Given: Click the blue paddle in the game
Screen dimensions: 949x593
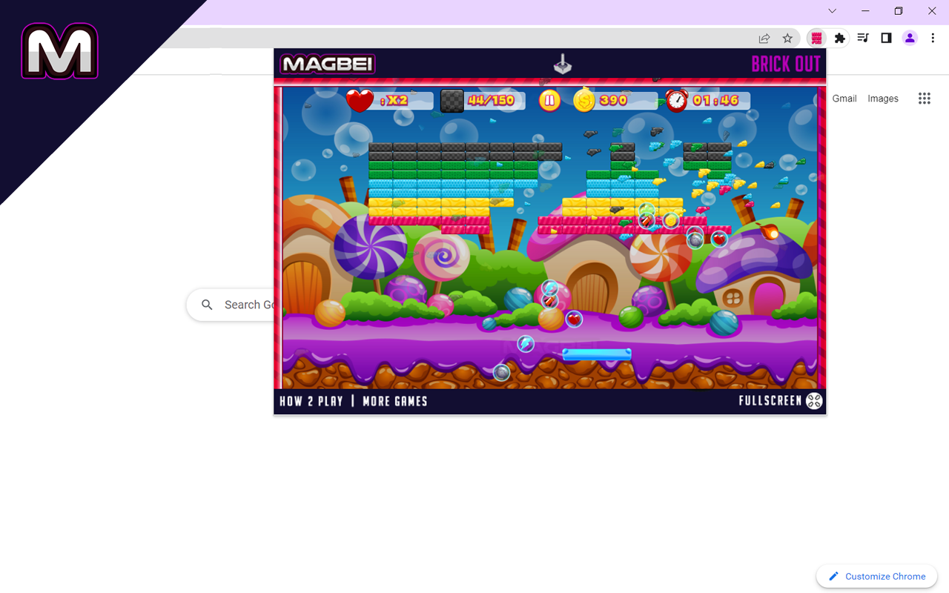Looking at the screenshot, I should point(597,354).
